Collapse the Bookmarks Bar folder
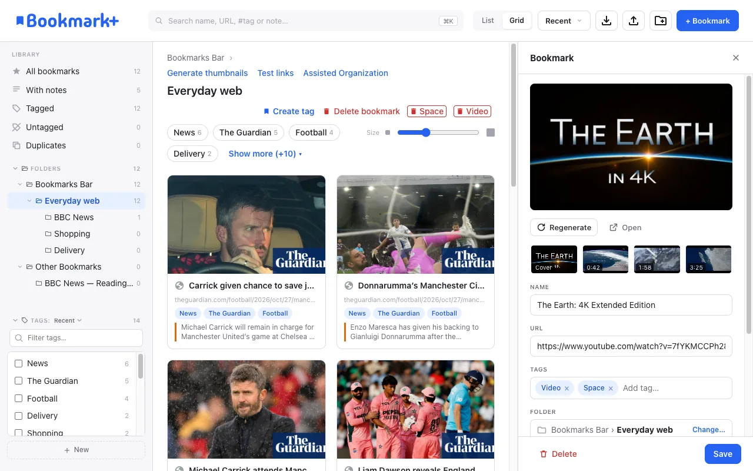The height and width of the screenshot is (471, 753). tap(20, 184)
